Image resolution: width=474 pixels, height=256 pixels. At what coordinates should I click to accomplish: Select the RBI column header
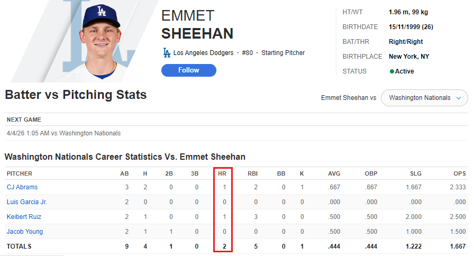(x=252, y=173)
